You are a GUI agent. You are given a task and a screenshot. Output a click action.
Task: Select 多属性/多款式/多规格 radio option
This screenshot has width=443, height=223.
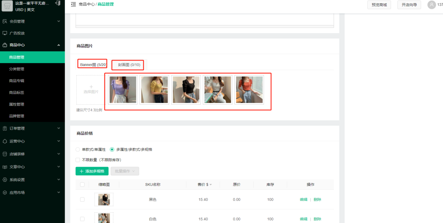[112, 150]
